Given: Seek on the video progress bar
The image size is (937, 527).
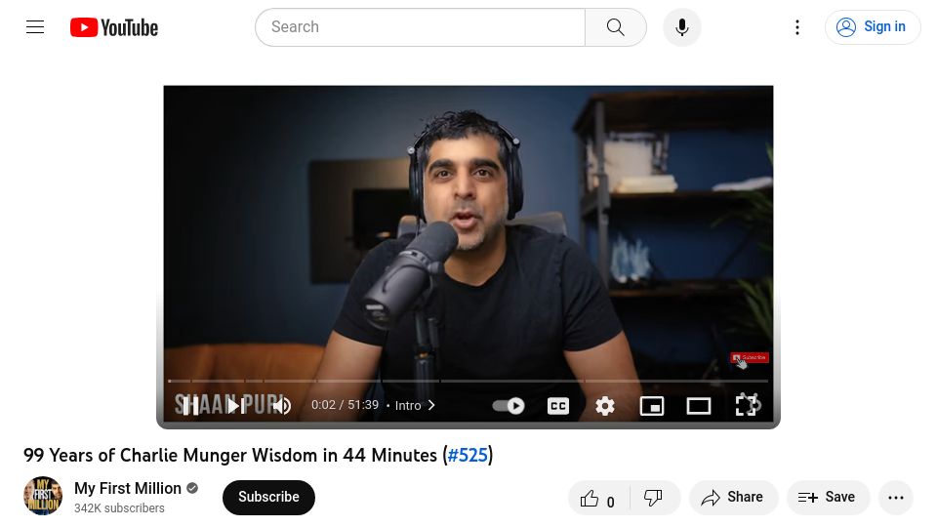Looking at the screenshot, I should [468, 381].
